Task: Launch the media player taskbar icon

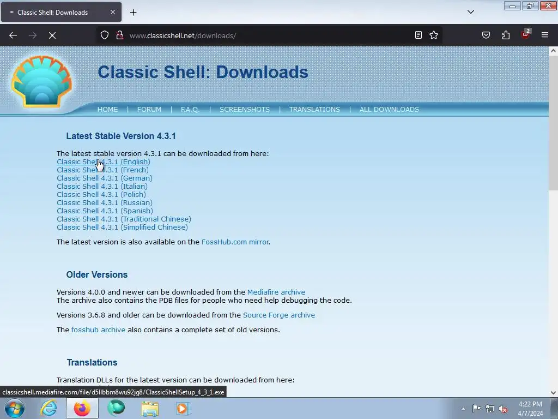Action: tap(183, 408)
